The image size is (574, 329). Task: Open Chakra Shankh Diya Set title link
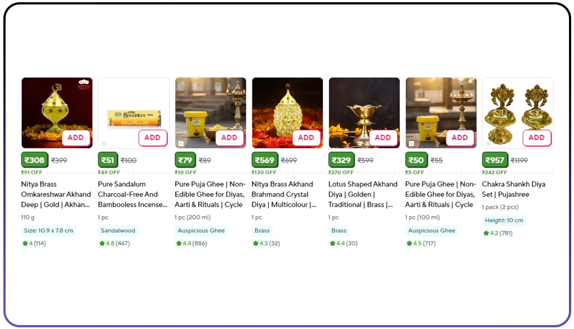click(514, 189)
